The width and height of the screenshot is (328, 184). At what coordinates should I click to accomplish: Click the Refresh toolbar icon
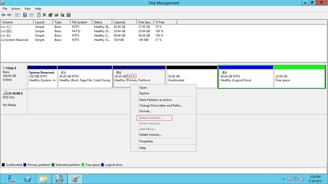click(39, 15)
